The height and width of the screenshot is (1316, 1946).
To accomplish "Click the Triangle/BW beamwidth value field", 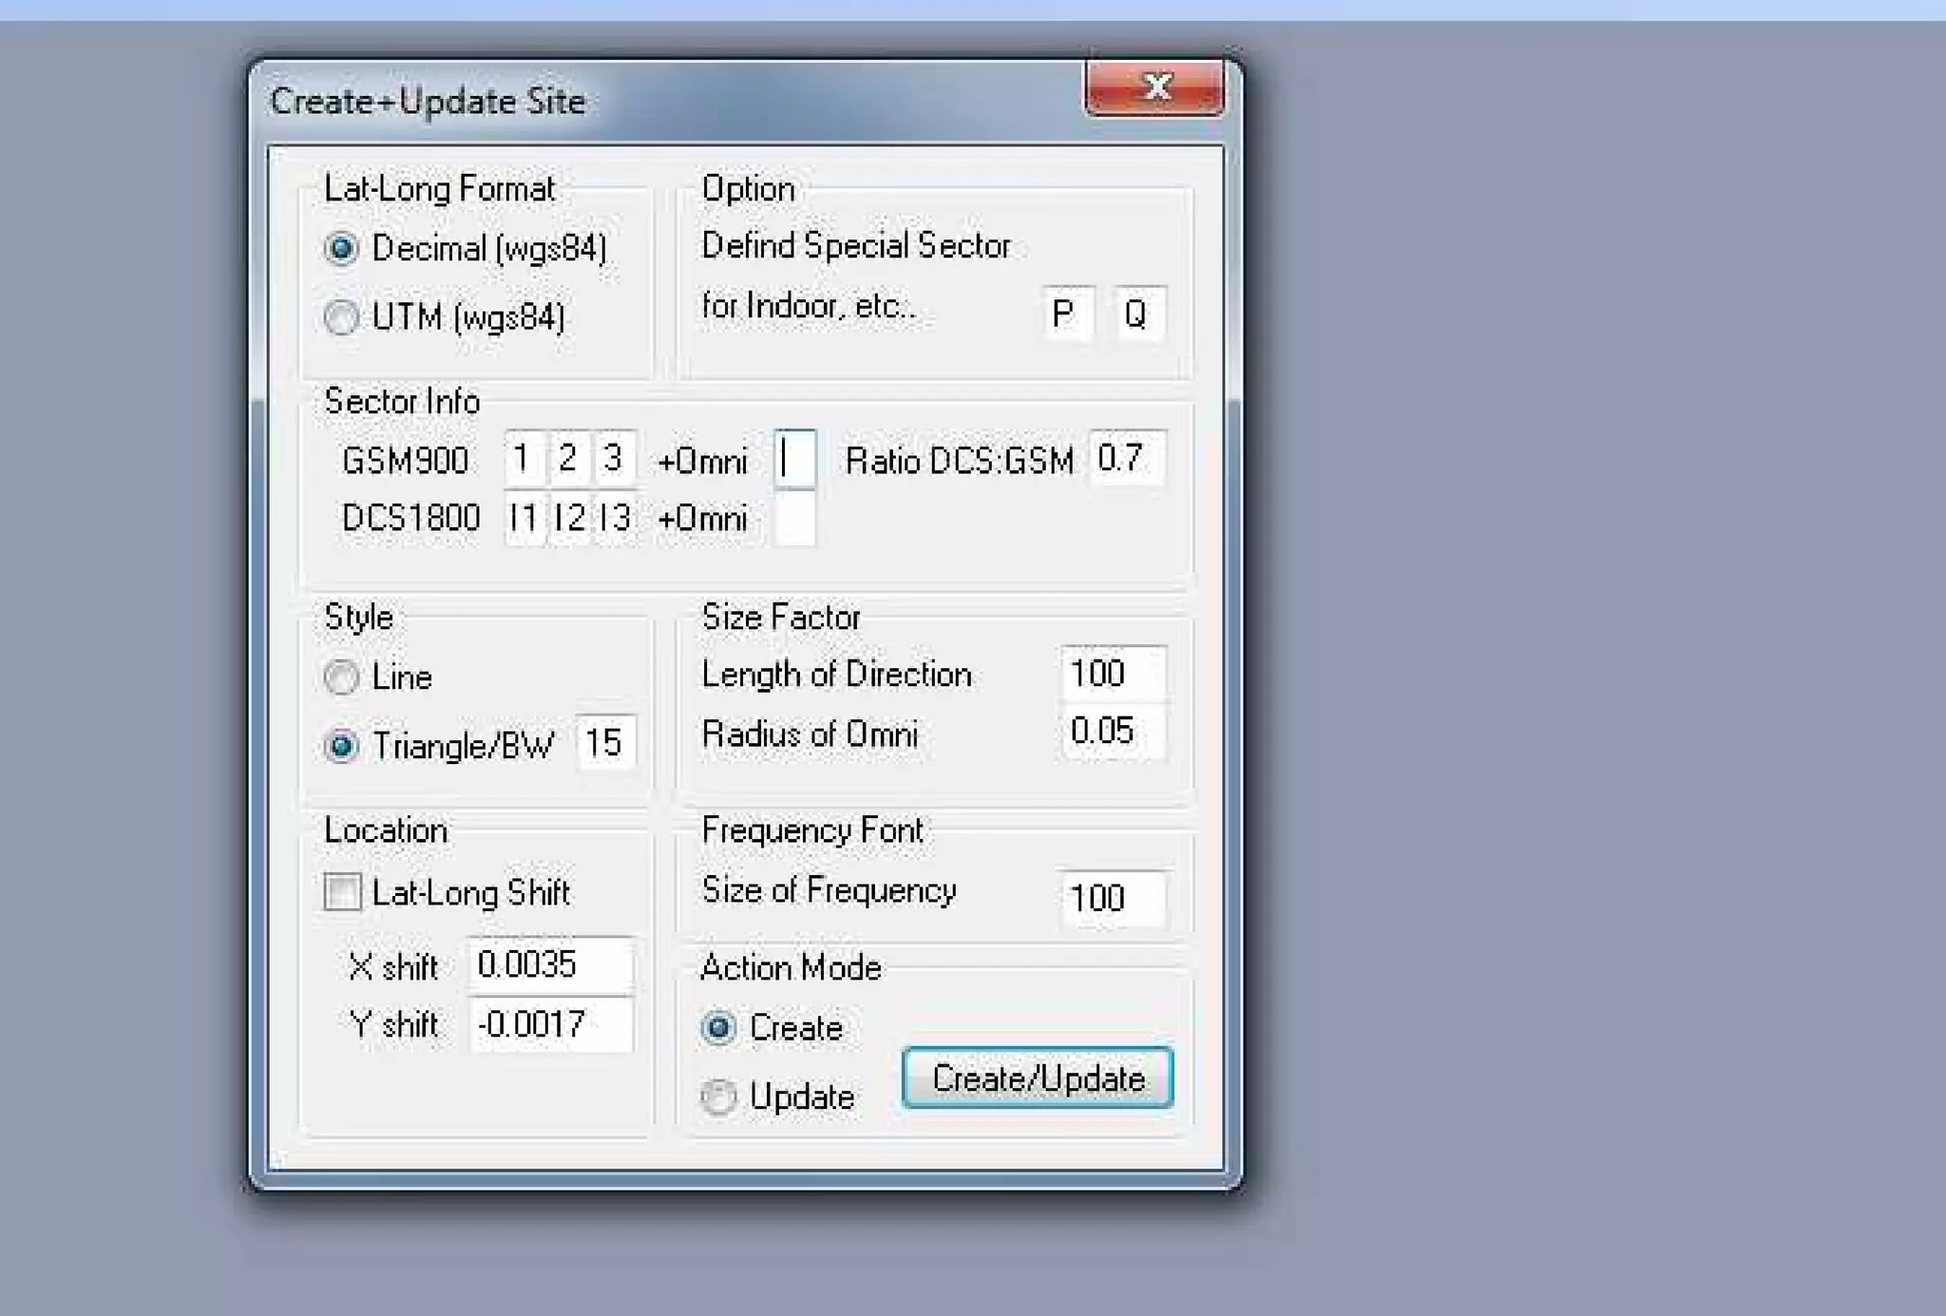I will point(605,743).
